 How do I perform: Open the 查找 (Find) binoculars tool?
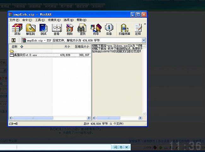coord(83,29)
